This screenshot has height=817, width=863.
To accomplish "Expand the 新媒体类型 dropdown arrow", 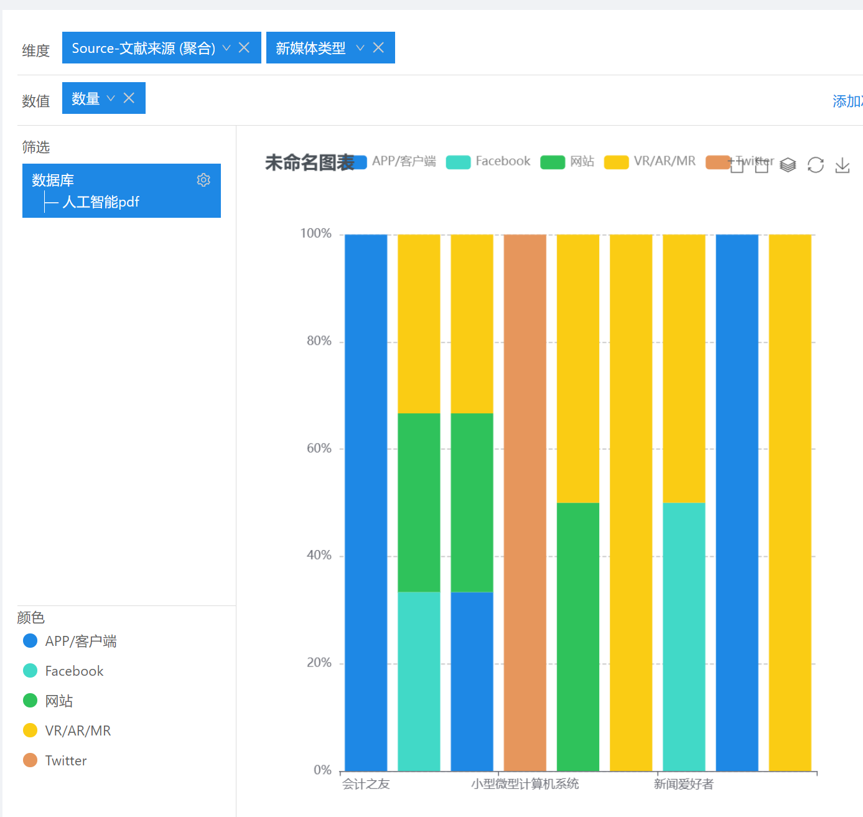I will coord(360,48).
